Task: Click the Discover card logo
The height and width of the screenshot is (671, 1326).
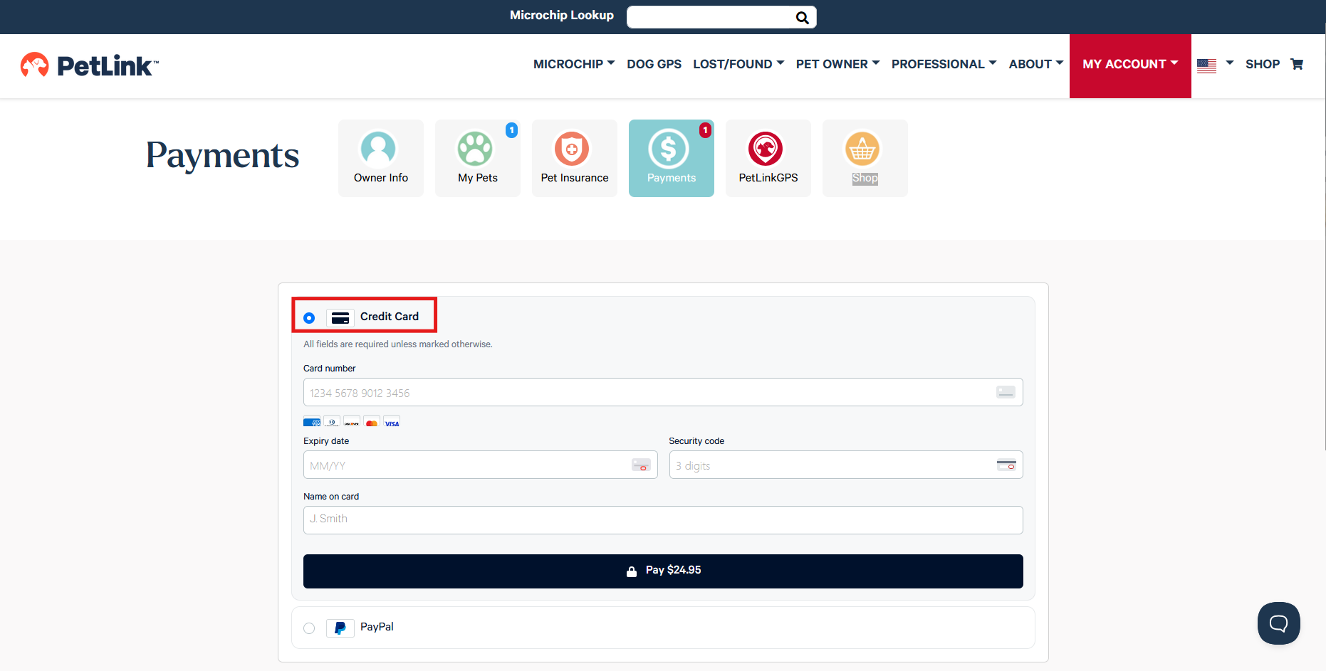Action: tap(352, 421)
